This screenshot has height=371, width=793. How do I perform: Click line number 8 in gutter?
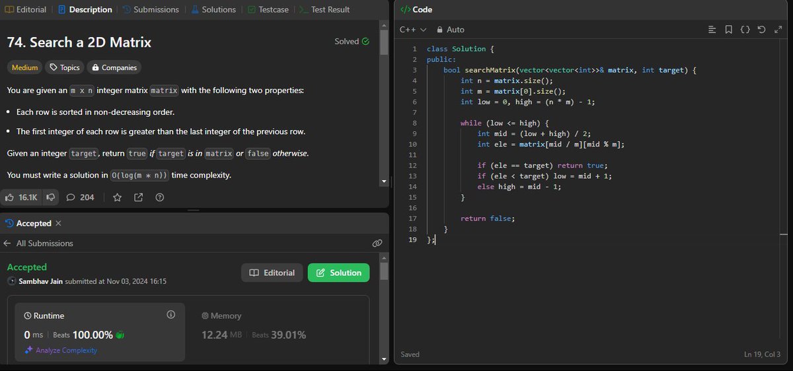tap(414, 123)
